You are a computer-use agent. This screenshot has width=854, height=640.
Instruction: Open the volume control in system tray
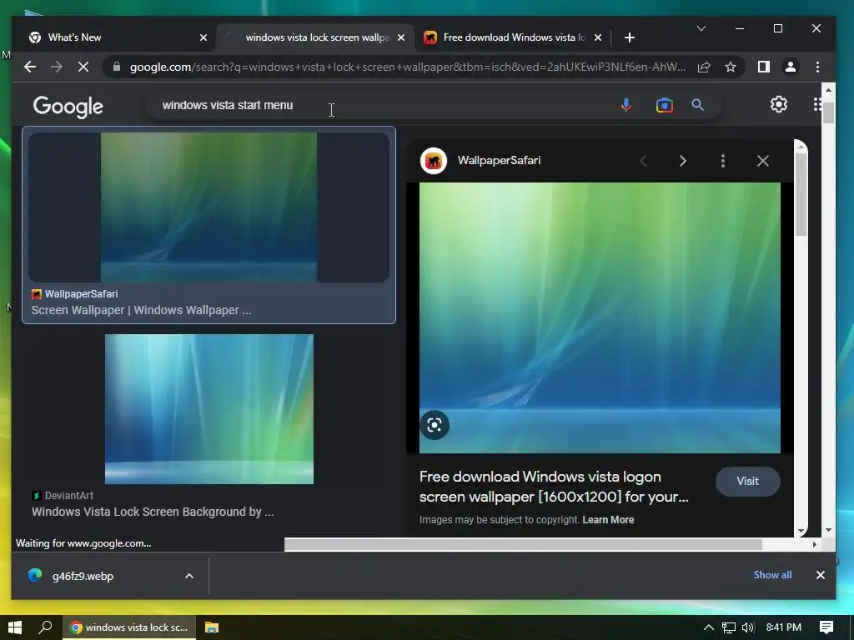coord(748,627)
